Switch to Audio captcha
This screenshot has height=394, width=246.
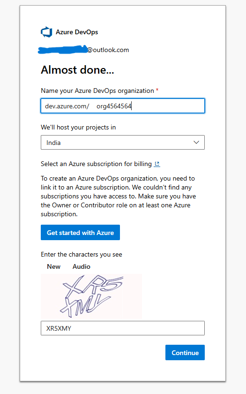82,266
